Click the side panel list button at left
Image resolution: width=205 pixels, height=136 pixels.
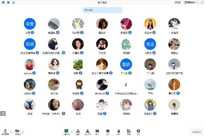pyautogui.click(x=3, y=113)
